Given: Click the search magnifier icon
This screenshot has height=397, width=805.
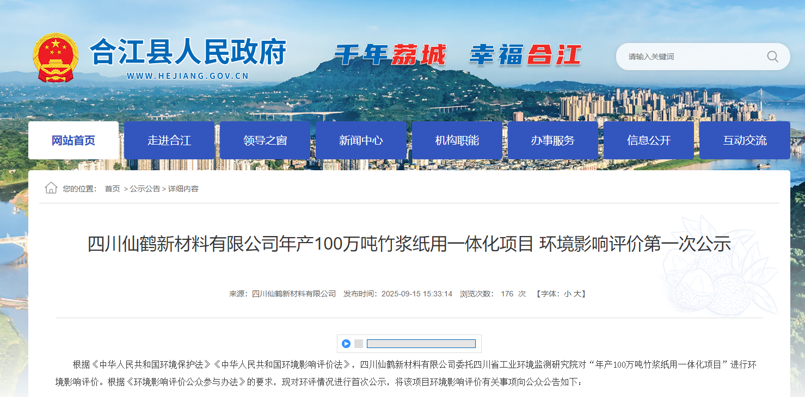Looking at the screenshot, I should 772,57.
